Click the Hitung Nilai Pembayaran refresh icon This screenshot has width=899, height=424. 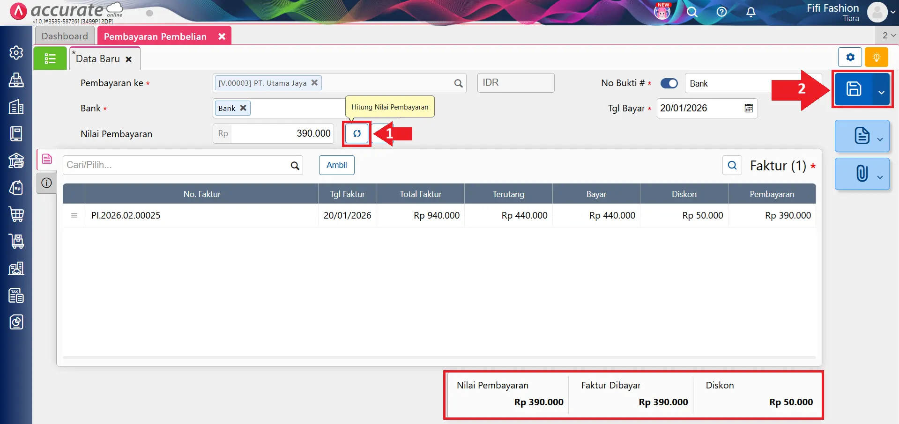[357, 134]
